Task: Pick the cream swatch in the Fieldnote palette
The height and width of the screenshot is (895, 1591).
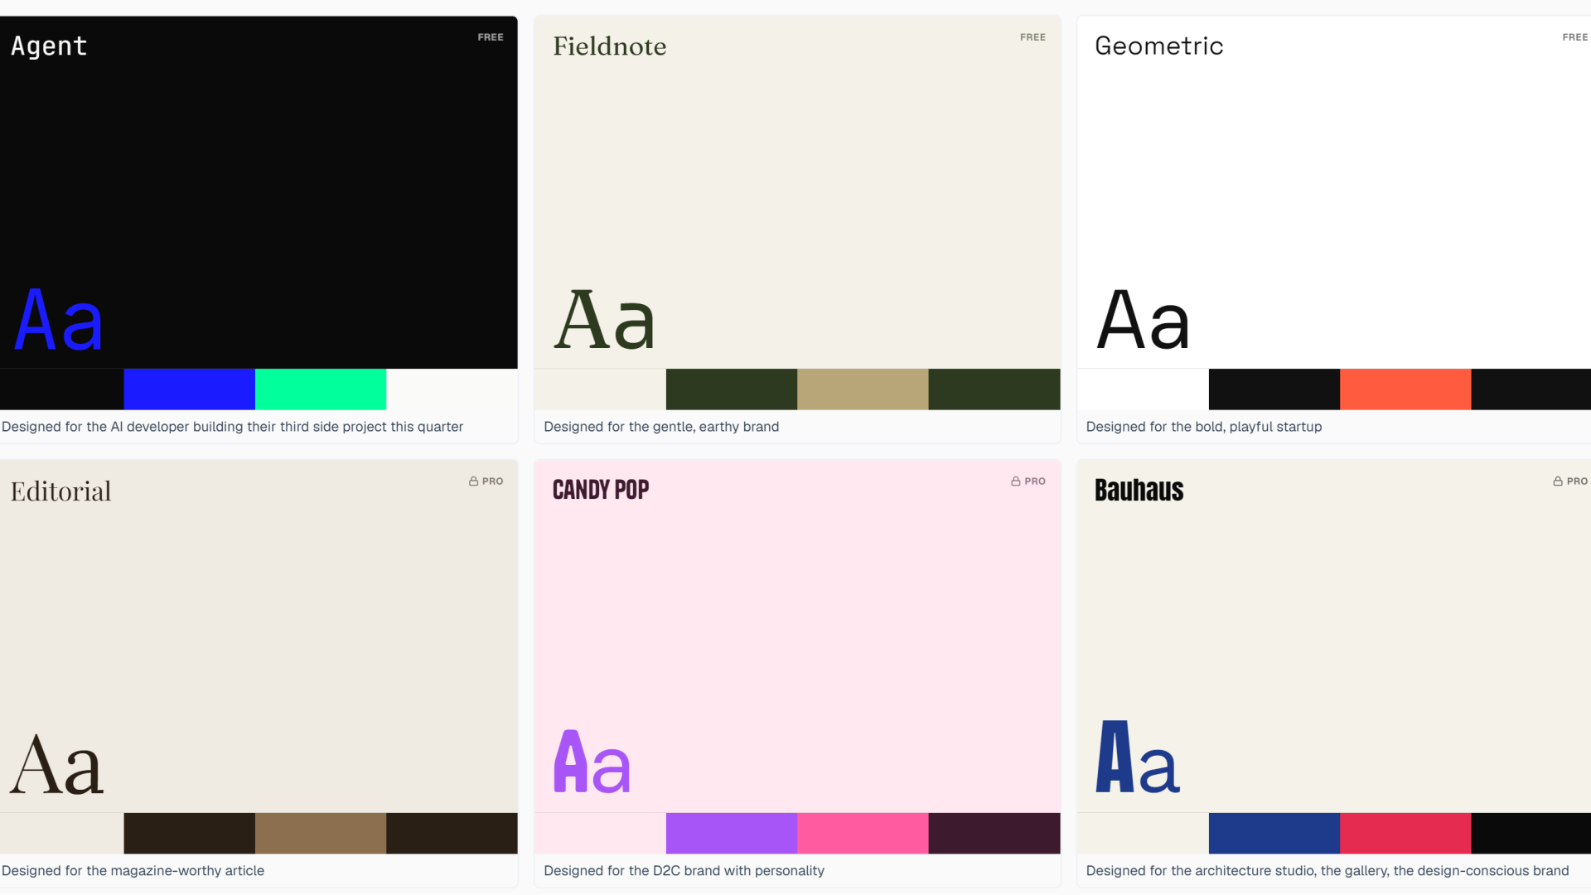Action: [600, 389]
